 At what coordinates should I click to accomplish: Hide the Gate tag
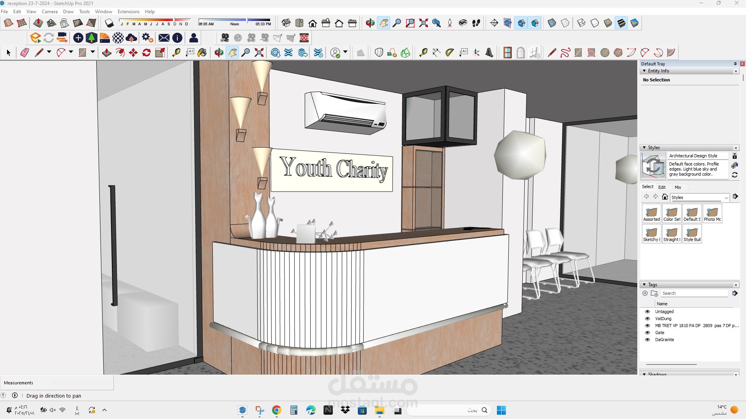[647, 333]
